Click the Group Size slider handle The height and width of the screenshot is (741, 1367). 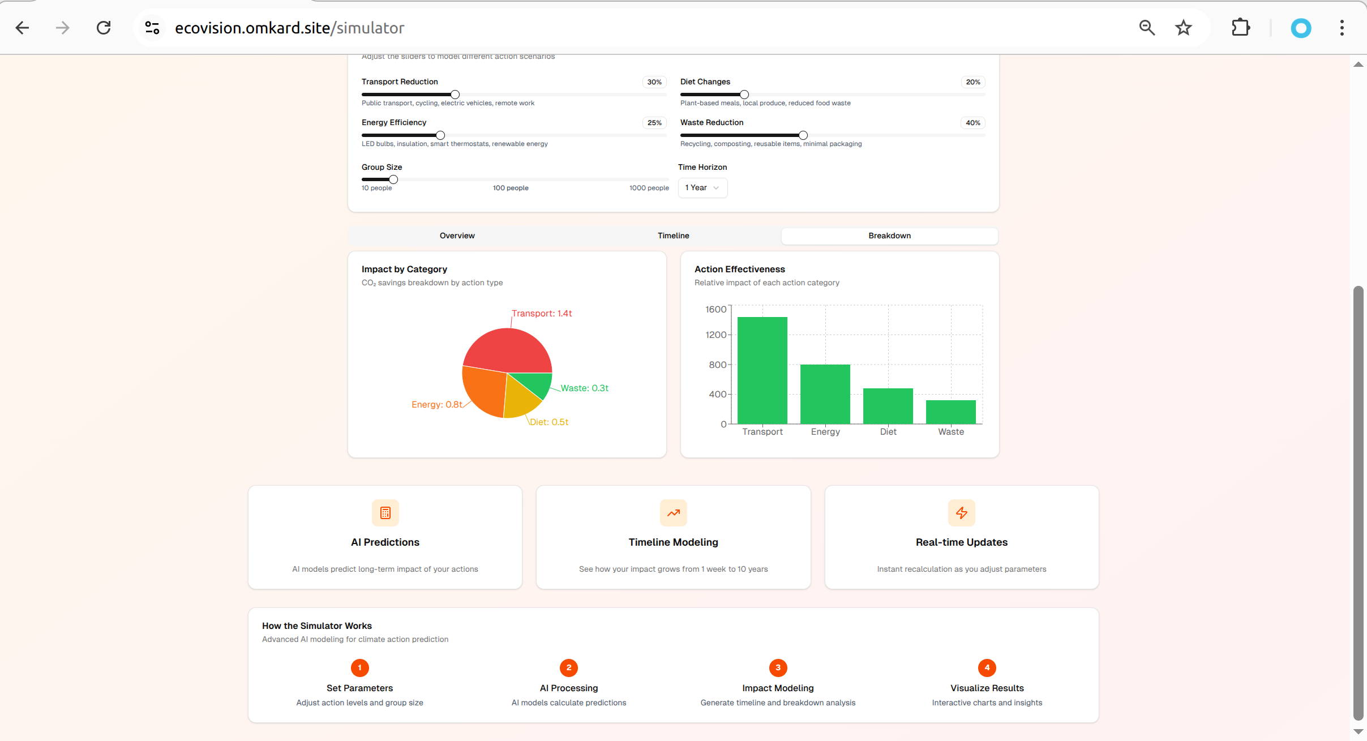pyautogui.click(x=393, y=179)
